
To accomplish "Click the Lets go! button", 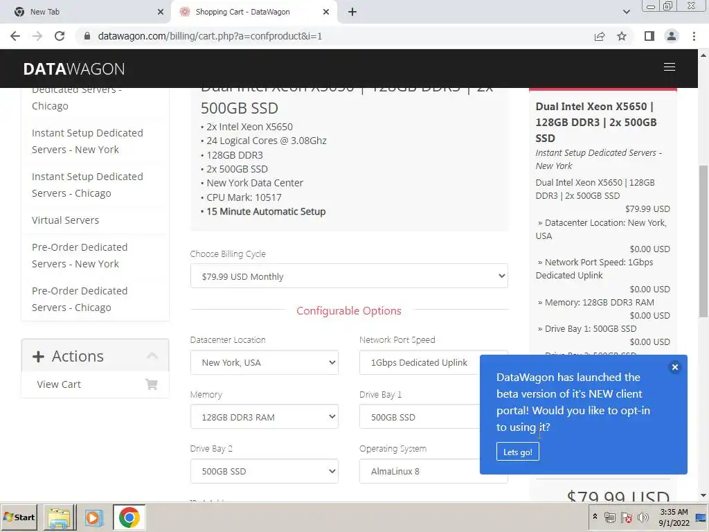I will pyautogui.click(x=518, y=452).
